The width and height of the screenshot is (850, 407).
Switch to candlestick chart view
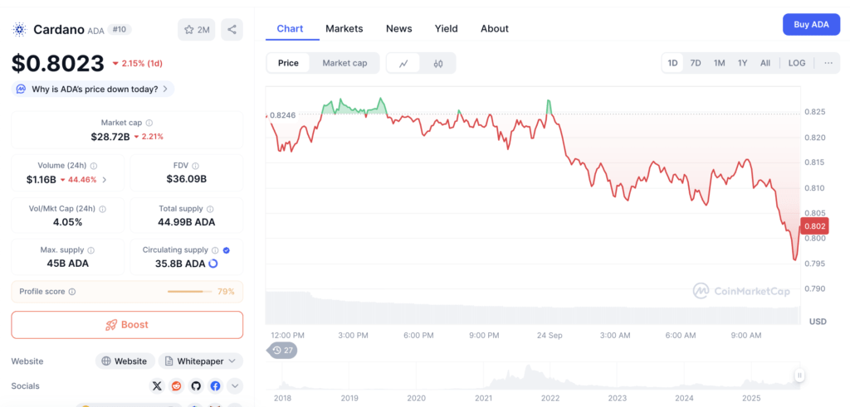(x=438, y=63)
